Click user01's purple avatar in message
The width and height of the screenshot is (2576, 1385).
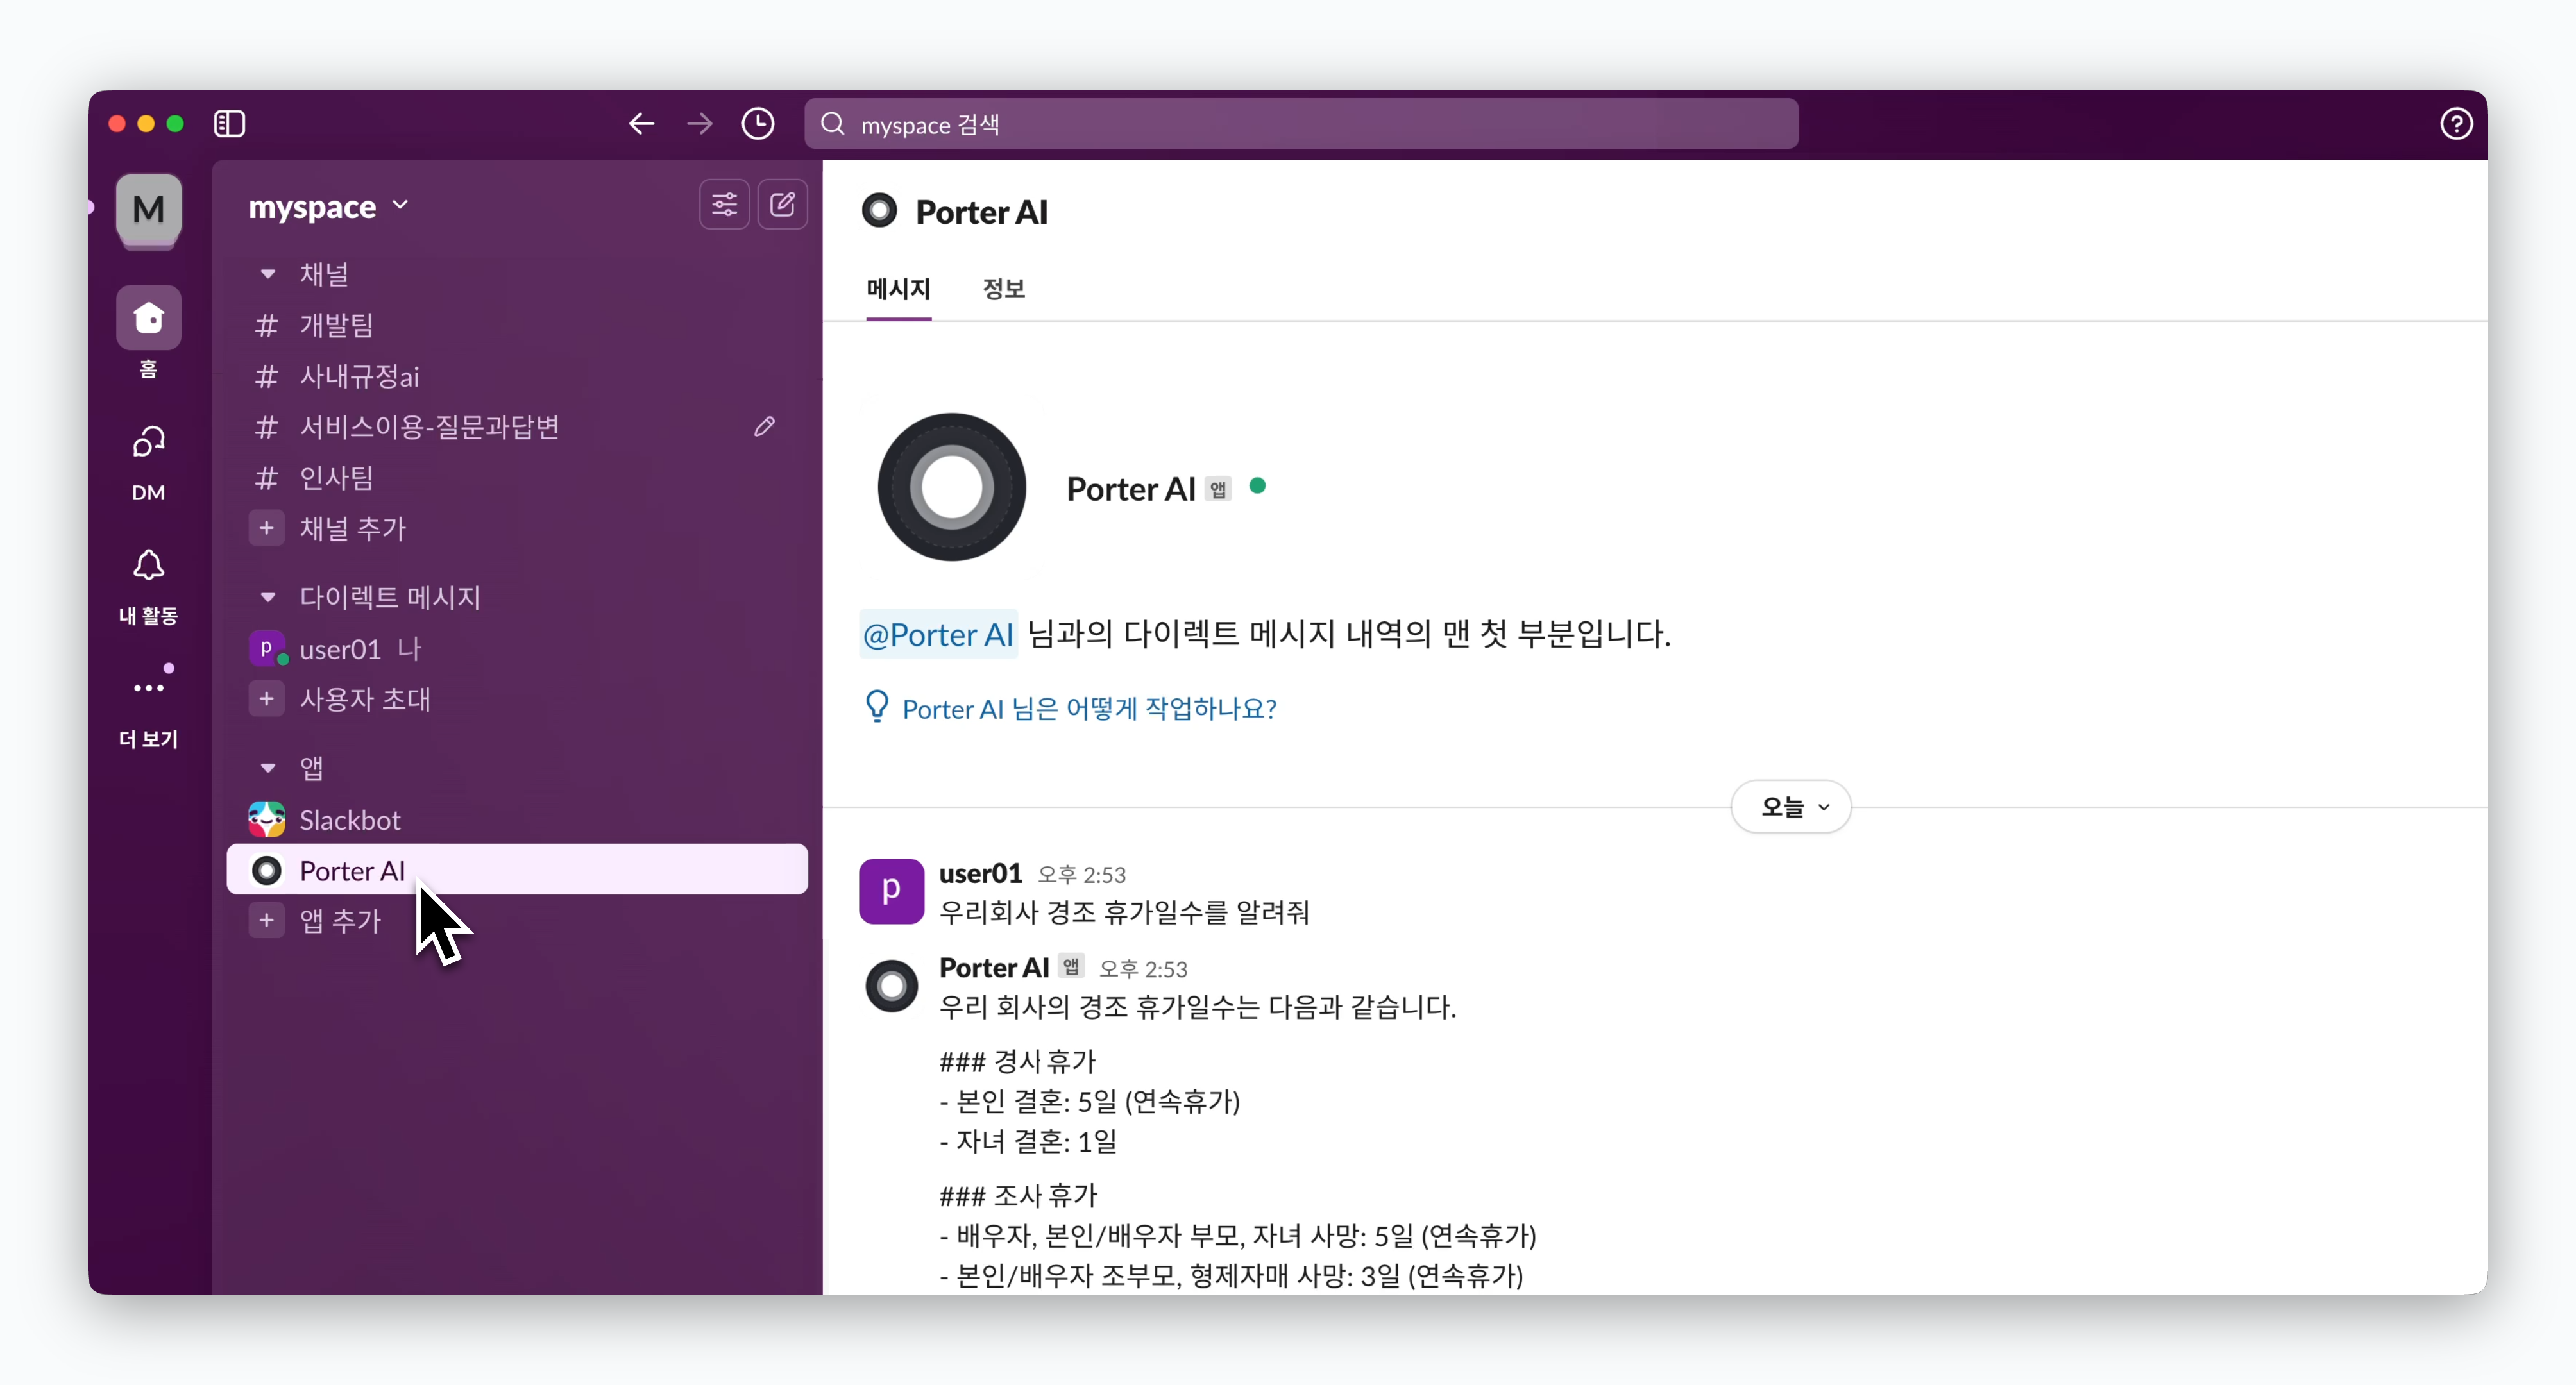pos(891,891)
